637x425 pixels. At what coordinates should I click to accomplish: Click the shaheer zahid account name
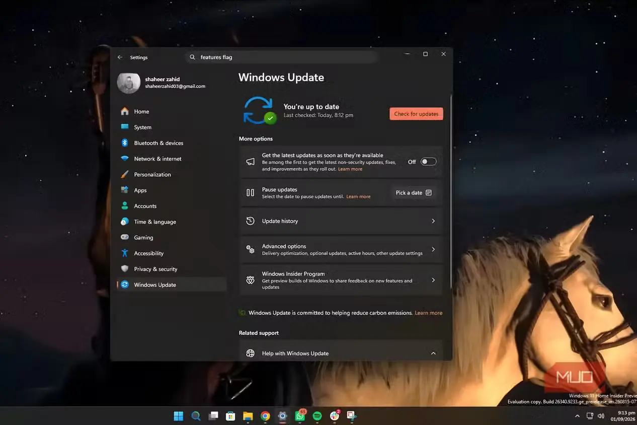click(x=163, y=79)
